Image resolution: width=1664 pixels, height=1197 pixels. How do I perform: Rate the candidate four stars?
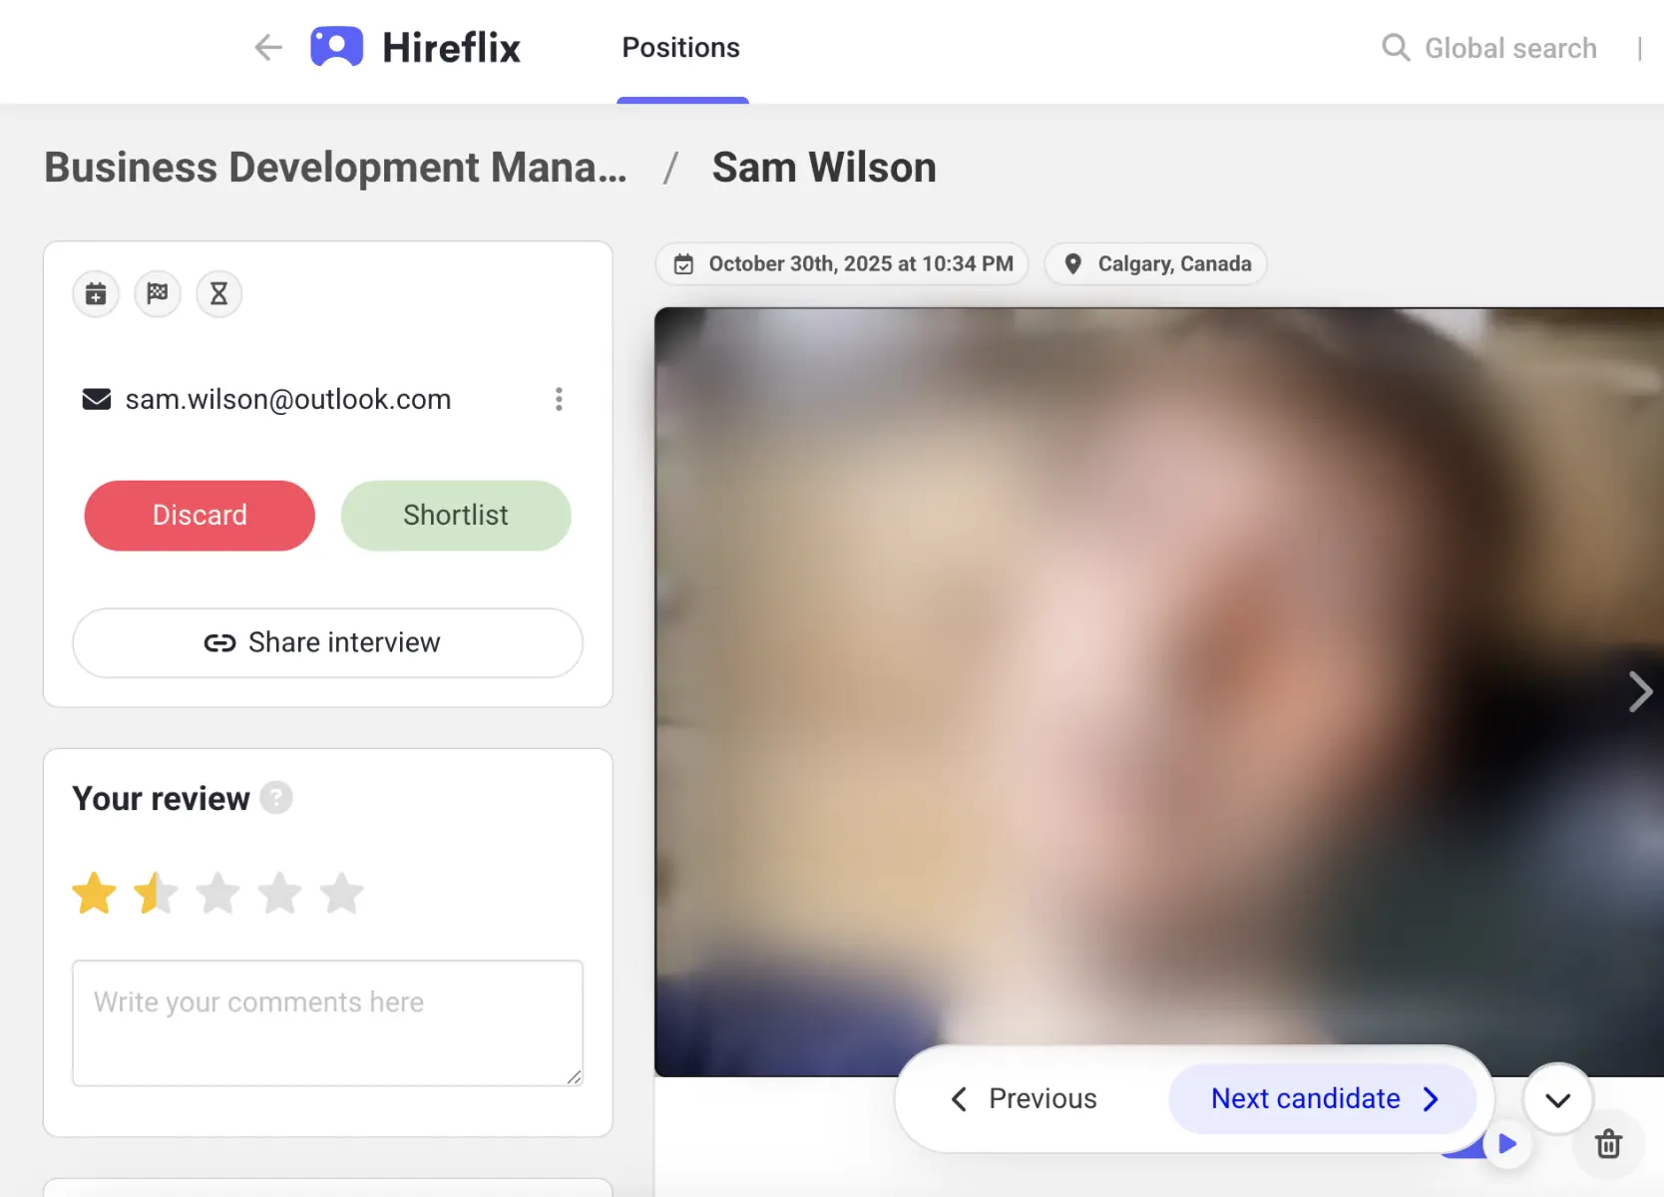tap(280, 893)
